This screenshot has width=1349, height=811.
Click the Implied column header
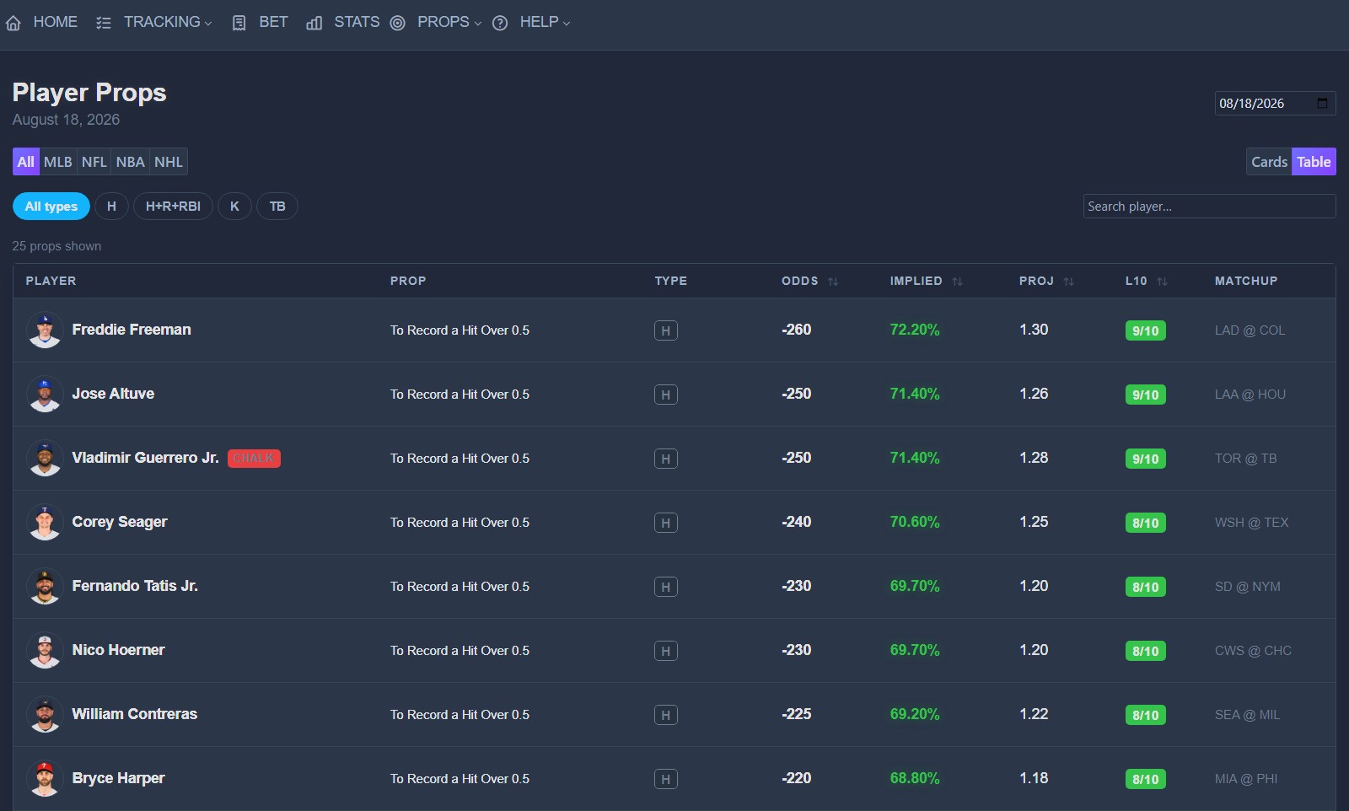(916, 281)
